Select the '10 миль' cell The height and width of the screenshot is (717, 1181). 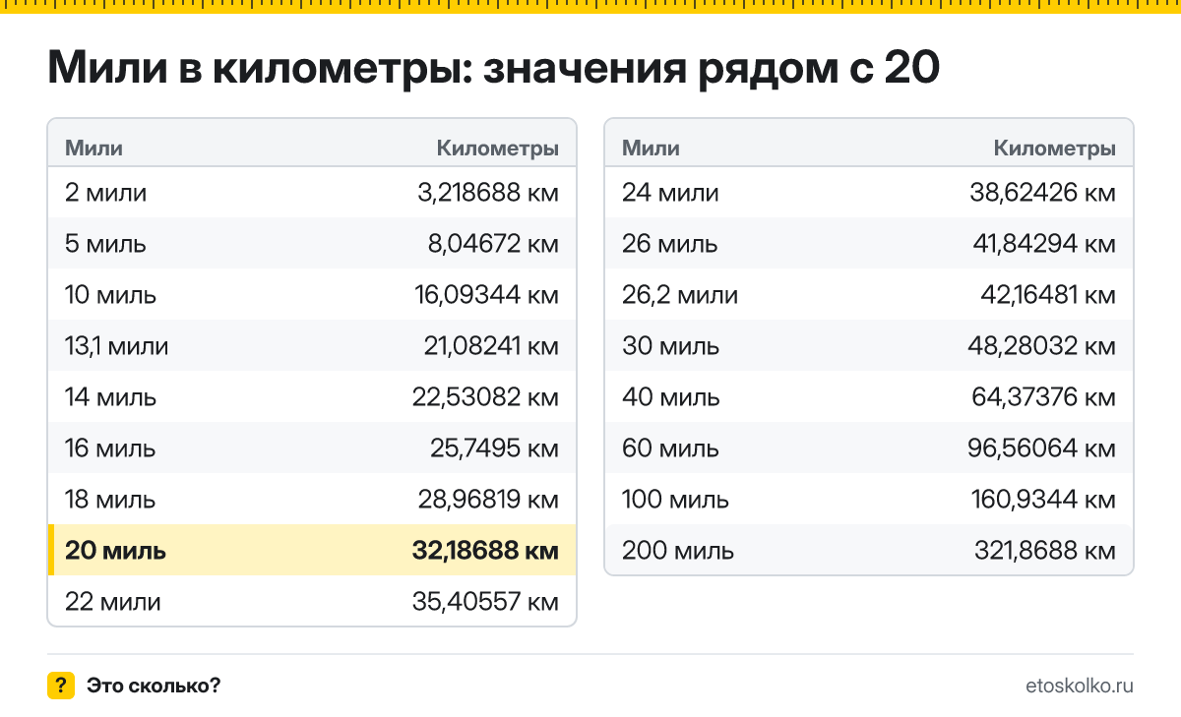[110, 295]
